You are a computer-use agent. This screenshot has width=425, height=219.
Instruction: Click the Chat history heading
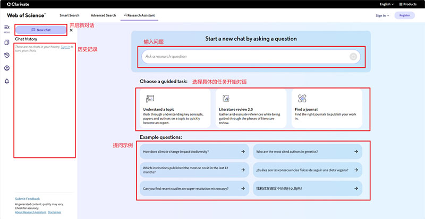(26, 39)
